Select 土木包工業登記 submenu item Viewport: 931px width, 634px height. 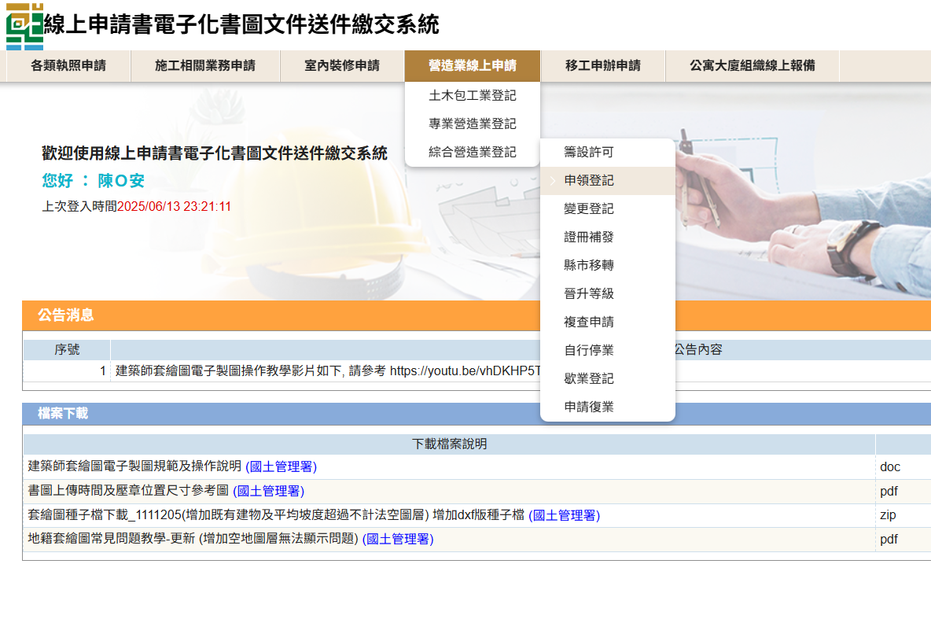pos(472,95)
